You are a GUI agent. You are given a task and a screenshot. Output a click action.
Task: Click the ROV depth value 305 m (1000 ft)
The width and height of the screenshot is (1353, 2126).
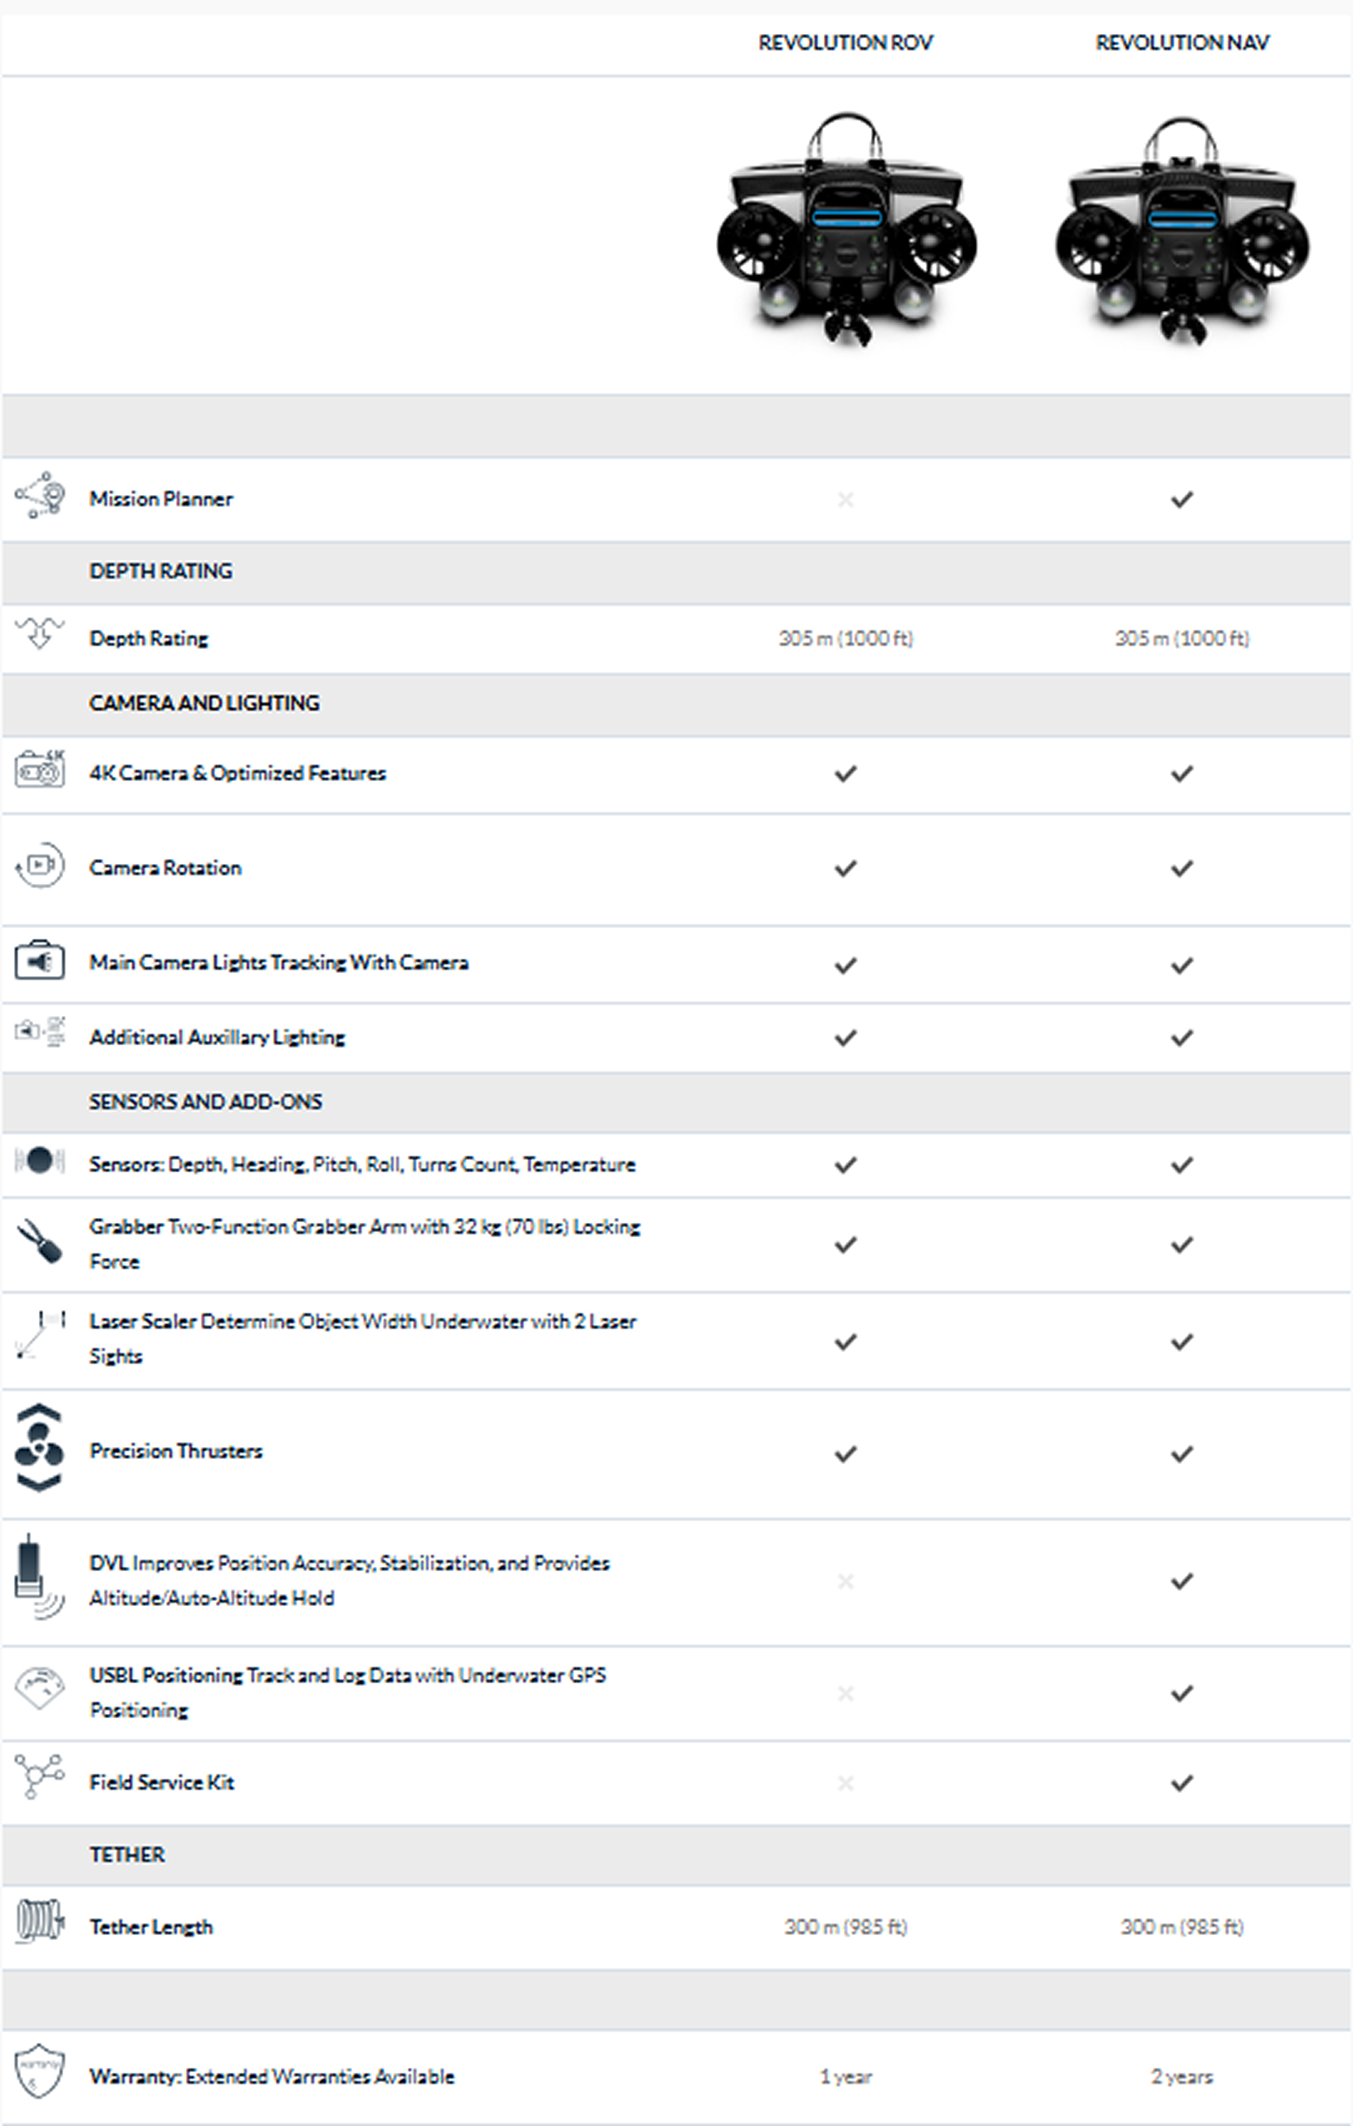846,638
